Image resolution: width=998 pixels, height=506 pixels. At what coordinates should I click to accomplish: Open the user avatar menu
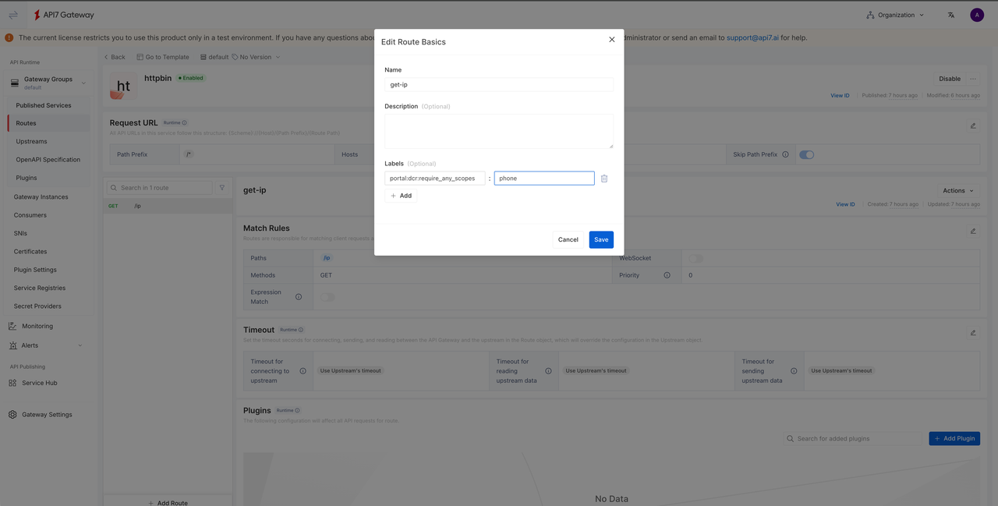coord(977,15)
